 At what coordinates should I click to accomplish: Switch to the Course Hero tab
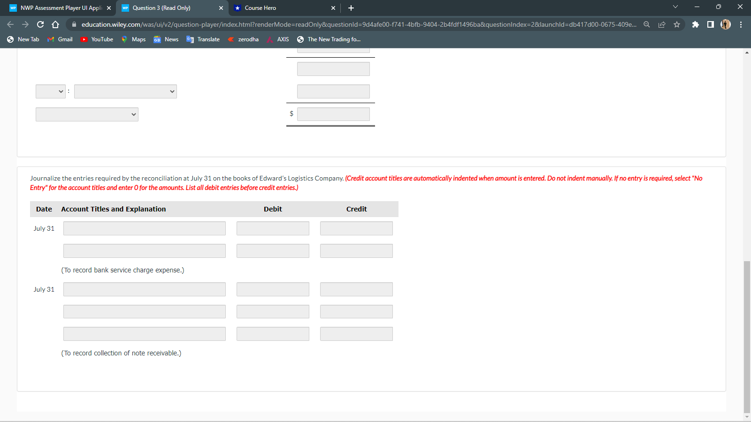pyautogui.click(x=284, y=8)
